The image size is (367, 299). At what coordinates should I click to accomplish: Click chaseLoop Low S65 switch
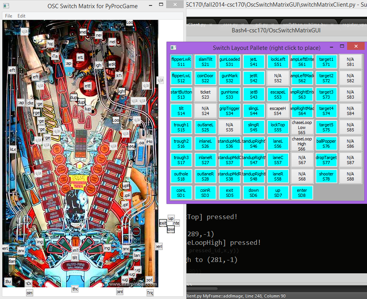pyautogui.click(x=302, y=127)
